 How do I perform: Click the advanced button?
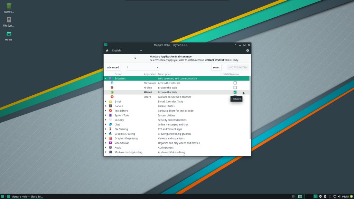point(113,67)
